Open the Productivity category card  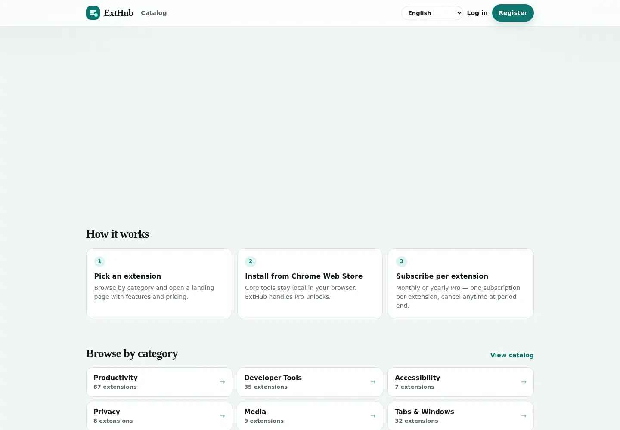[159, 382]
